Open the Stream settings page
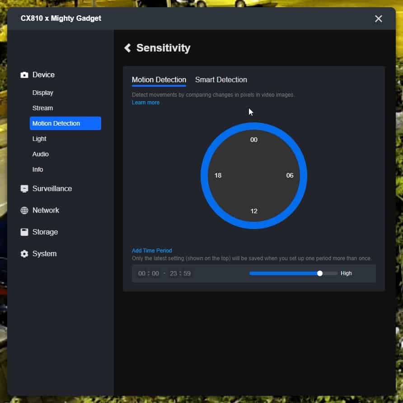 pos(42,108)
